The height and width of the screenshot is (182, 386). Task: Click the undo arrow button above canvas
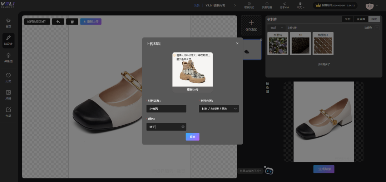tap(58, 21)
